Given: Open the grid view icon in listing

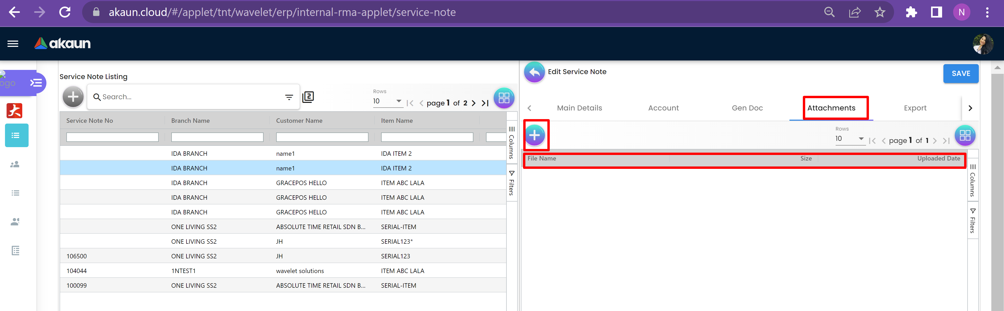Looking at the screenshot, I should coord(504,98).
